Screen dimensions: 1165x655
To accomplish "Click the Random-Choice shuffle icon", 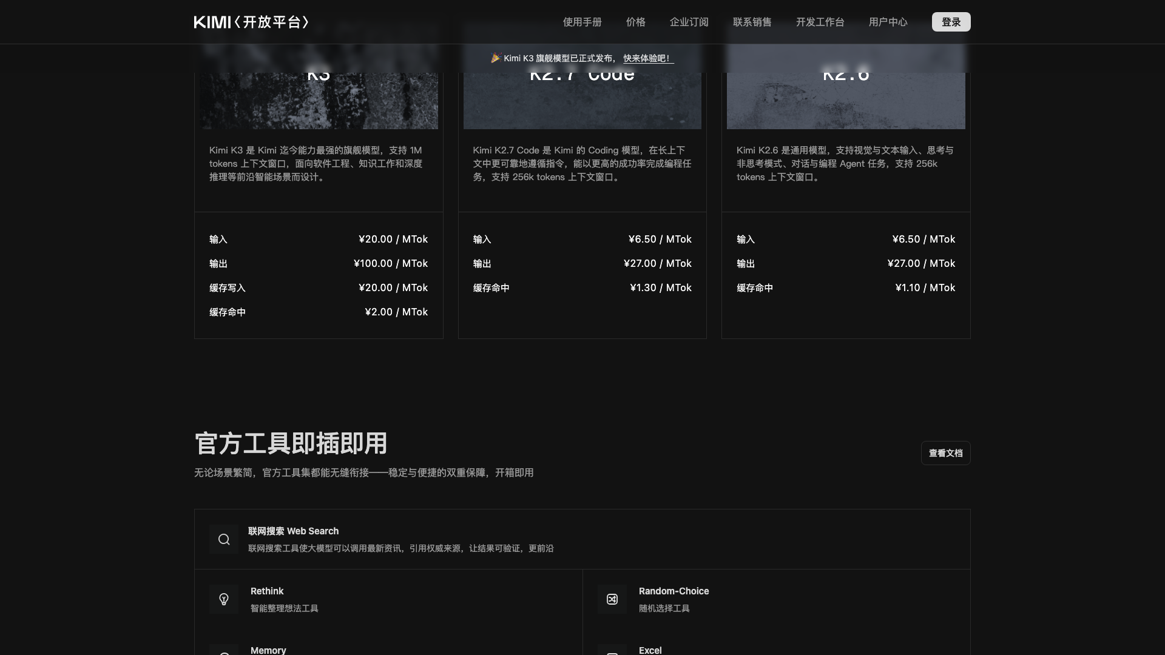I will click(612, 599).
